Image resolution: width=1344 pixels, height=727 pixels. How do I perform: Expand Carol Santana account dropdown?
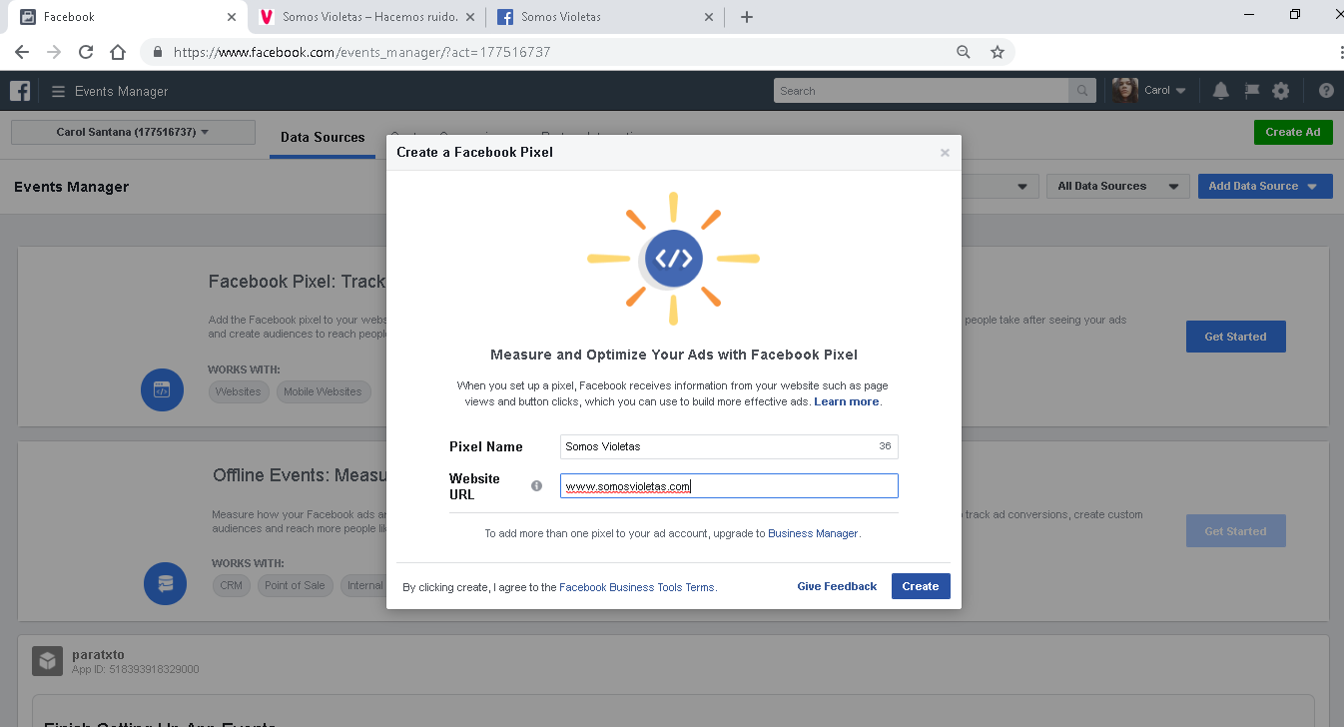click(x=133, y=132)
